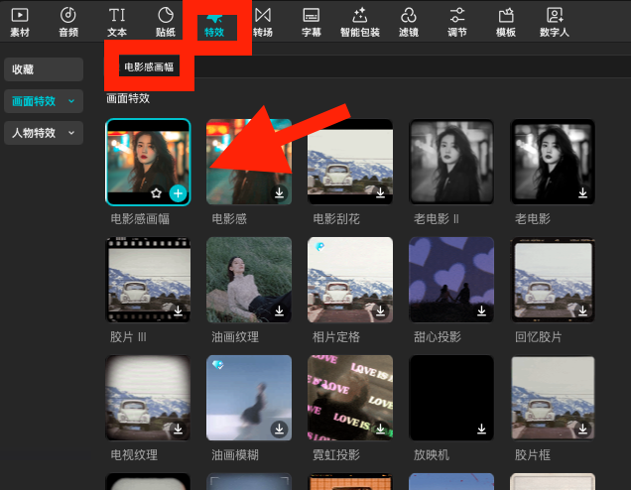This screenshot has width=631, height=490.
Task: Open the 收藏 favorites category
Action: pyautogui.click(x=44, y=69)
